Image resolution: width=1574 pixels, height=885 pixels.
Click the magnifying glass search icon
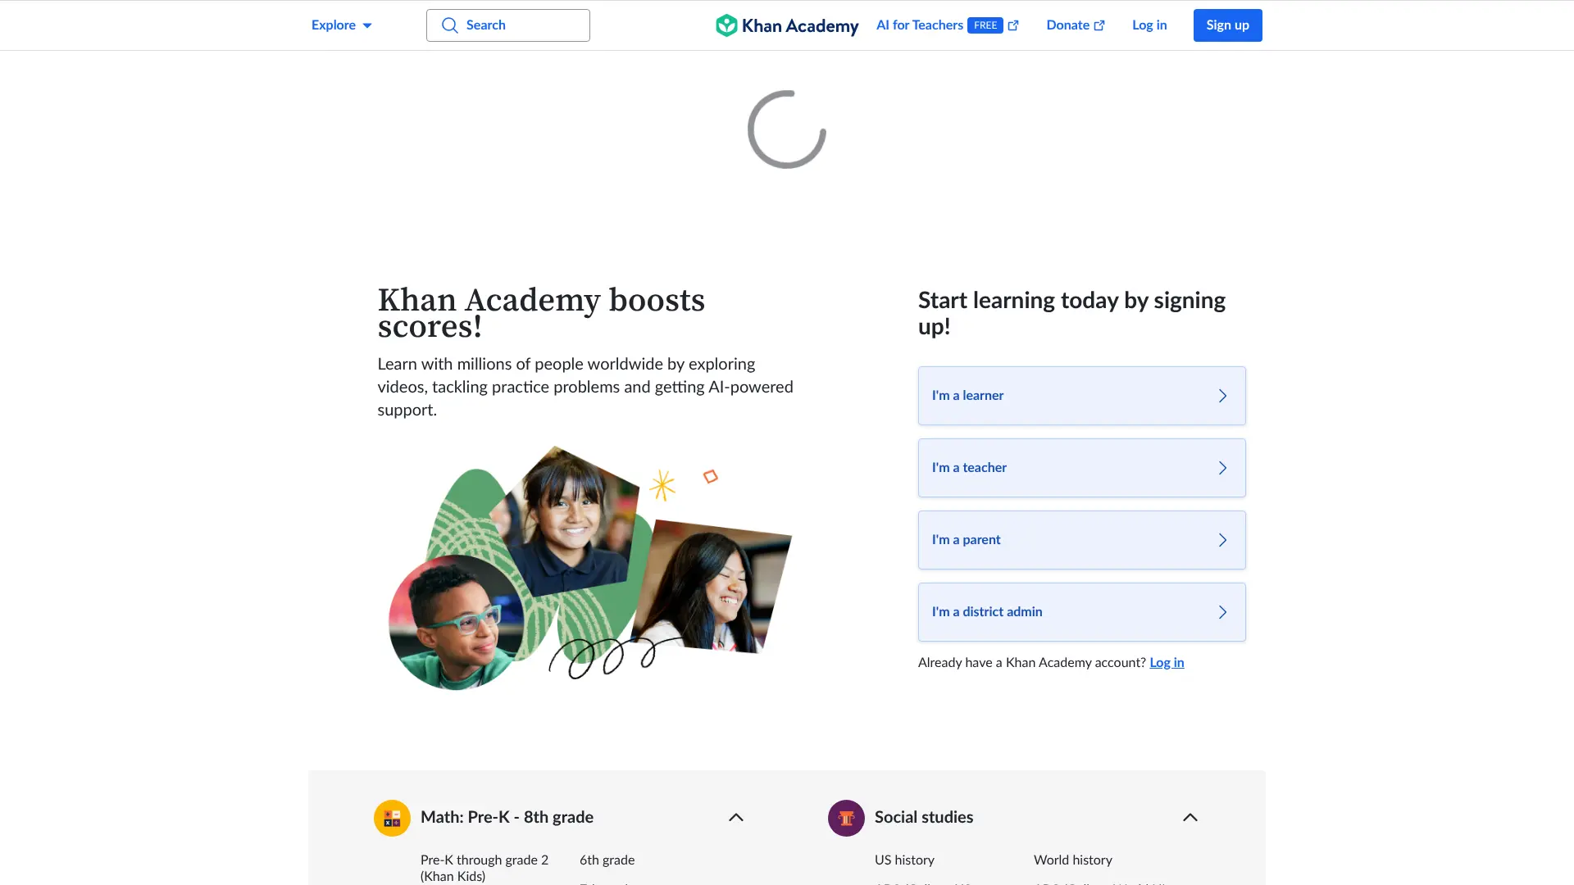point(449,25)
